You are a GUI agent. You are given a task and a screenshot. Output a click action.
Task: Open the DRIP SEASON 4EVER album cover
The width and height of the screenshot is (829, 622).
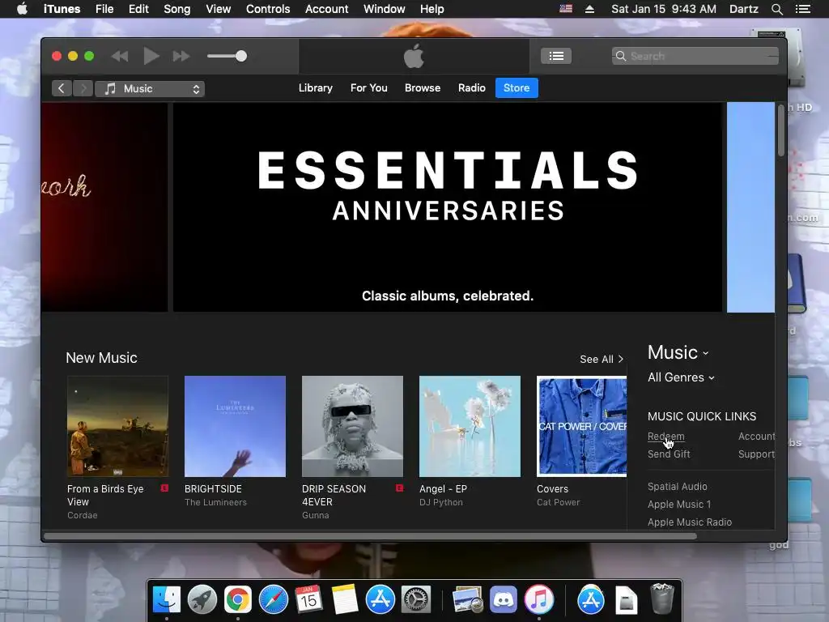(x=353, y=426)
